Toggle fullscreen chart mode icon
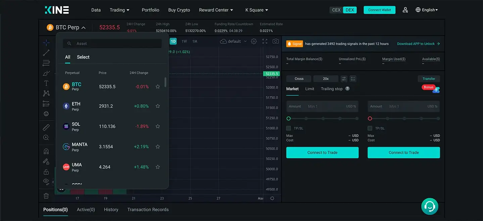This screenshot has width=483, height=221. coord(265,41)
